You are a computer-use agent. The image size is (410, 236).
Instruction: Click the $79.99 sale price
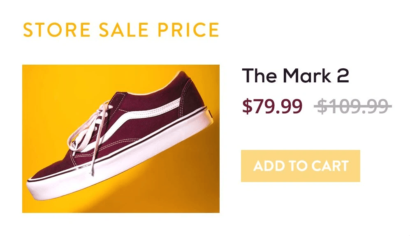[272, 107]
